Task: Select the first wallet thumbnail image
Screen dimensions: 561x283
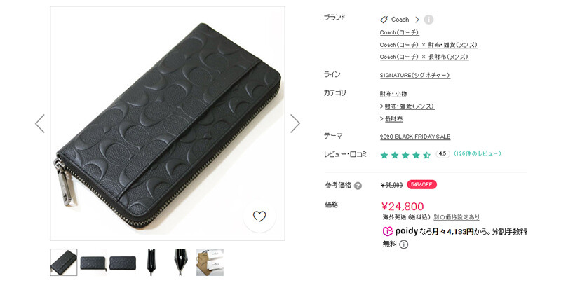Action: pos(64,263)
